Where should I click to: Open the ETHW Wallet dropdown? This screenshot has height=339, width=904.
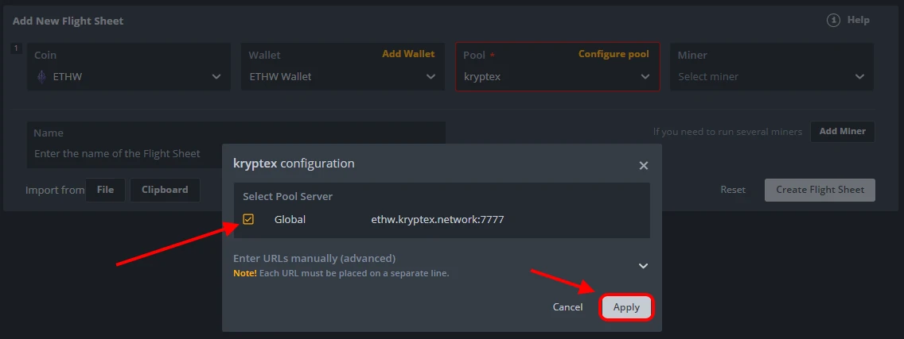pyautogui.click(x=431, y=77)
